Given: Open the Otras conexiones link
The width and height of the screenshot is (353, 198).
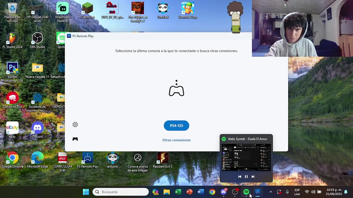Looking at the screenshot, I should pos(176,140).
